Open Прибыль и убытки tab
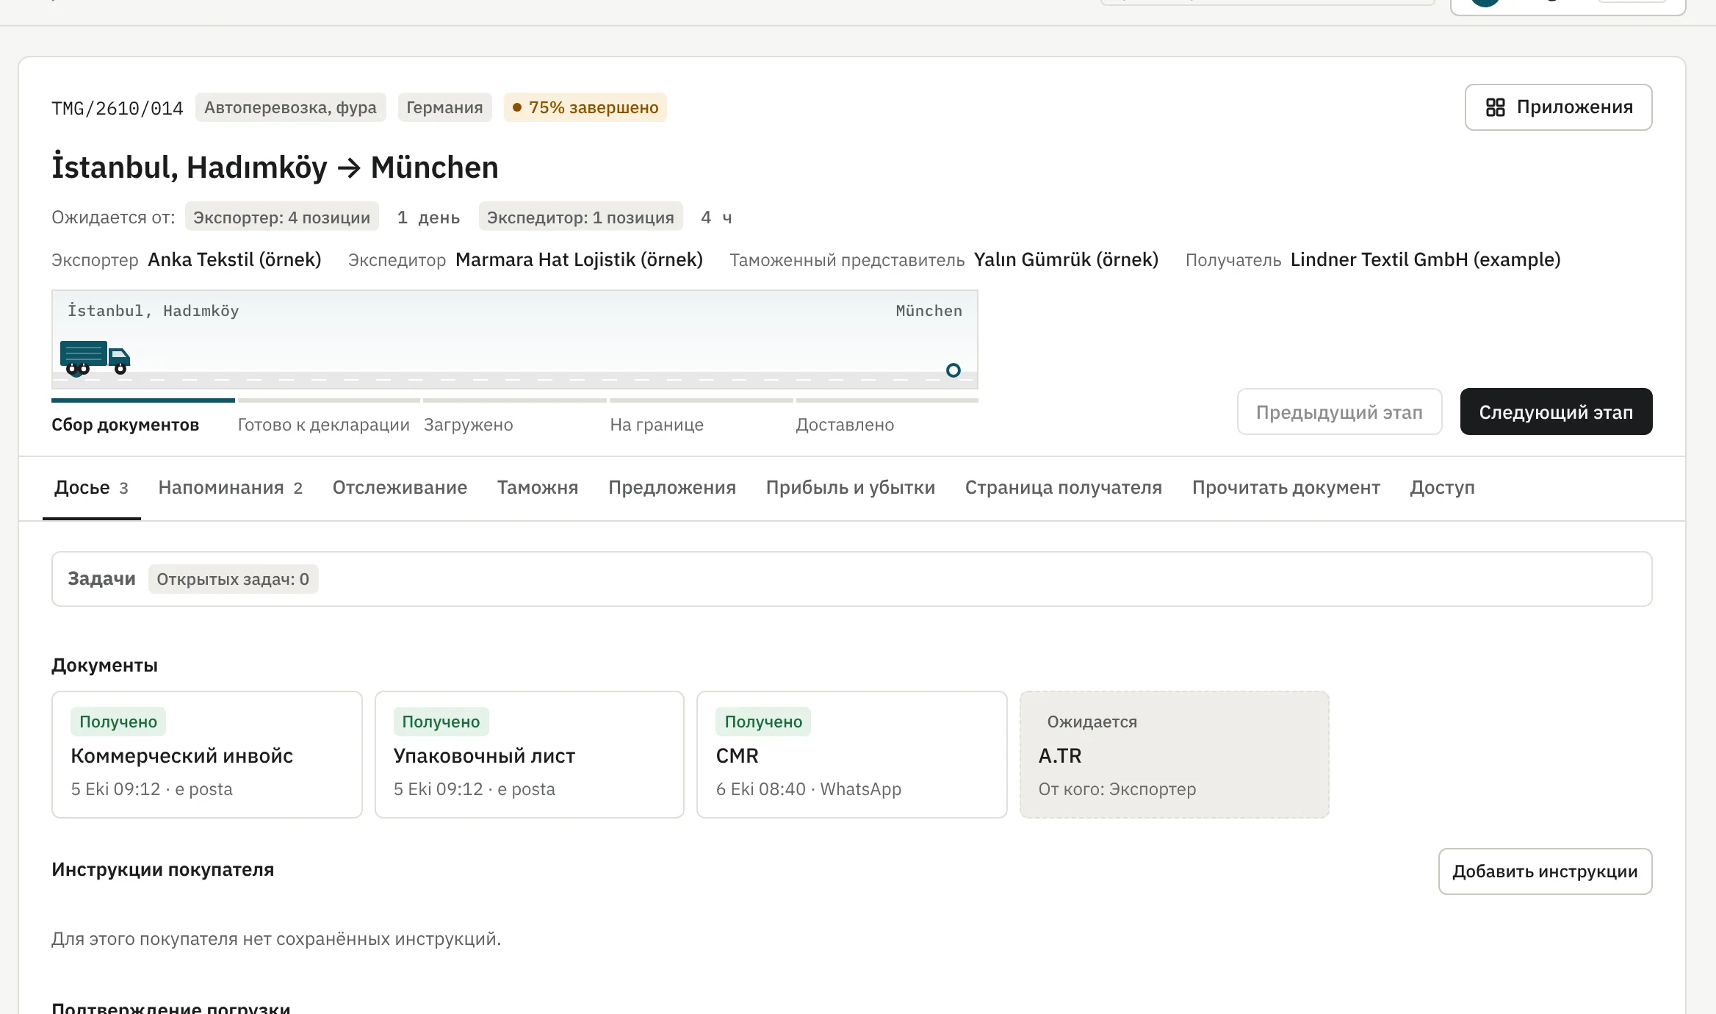 [851, 488]
